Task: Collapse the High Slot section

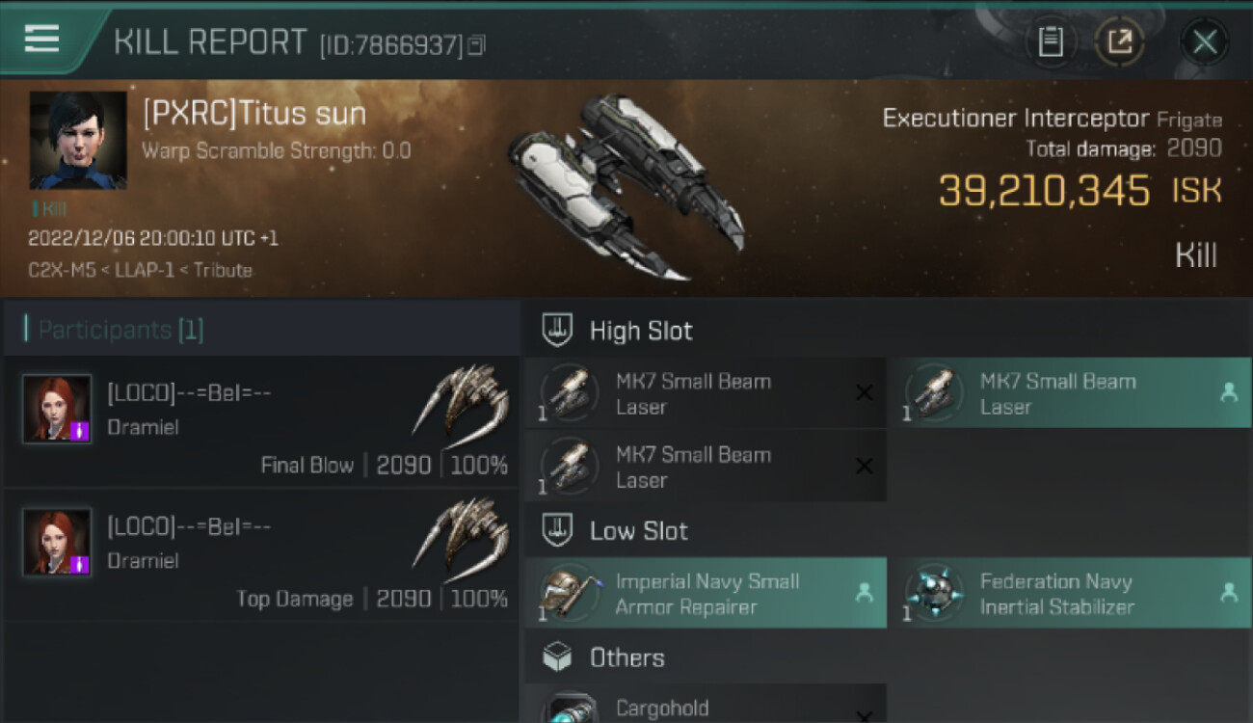Action: [640, 331]
